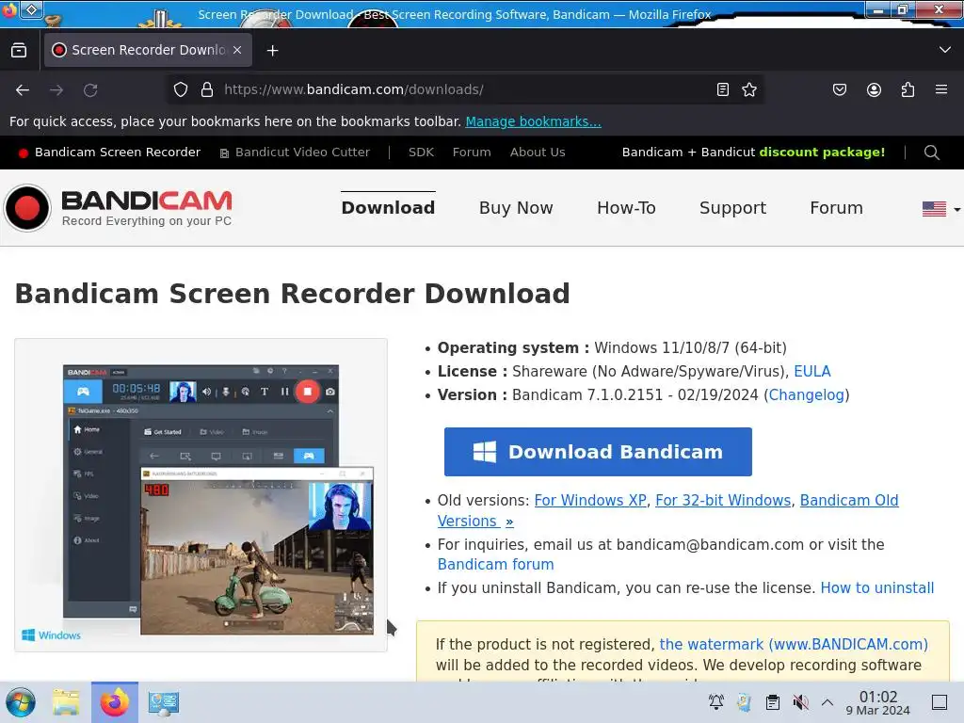Click the show desktop button
Viewport: 964px width, 723px height.
(x=940, y=702)
